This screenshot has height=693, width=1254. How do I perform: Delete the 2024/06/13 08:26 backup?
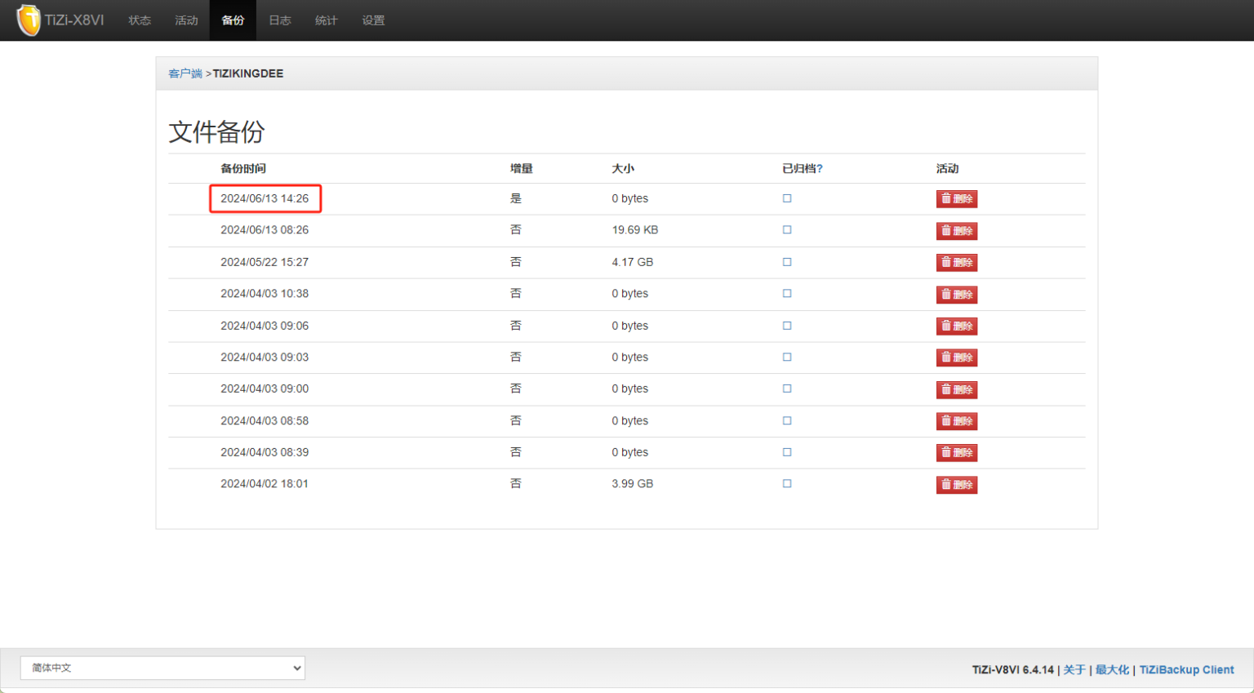tap(956, 231)
